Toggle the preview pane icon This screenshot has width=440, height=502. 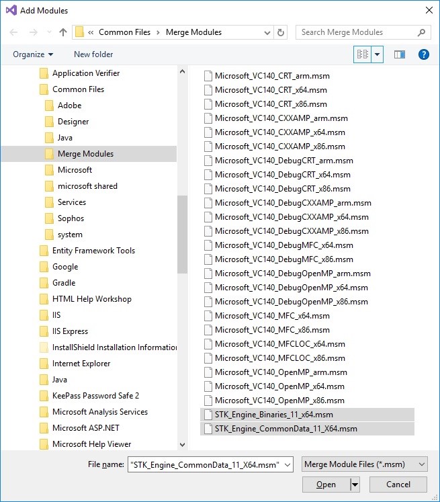(400, 54)
